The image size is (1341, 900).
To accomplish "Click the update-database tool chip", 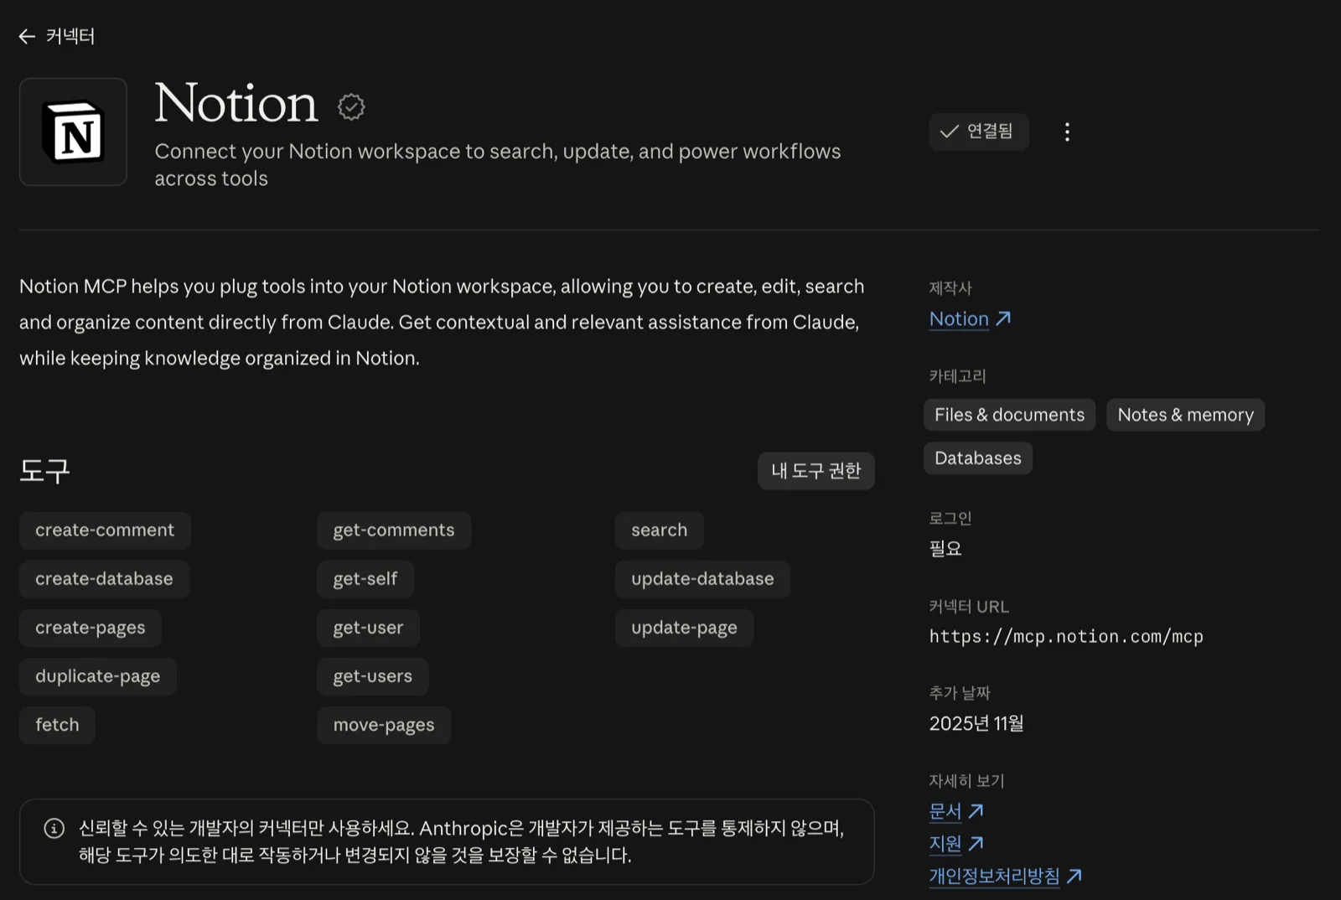I will click(702, 579).
